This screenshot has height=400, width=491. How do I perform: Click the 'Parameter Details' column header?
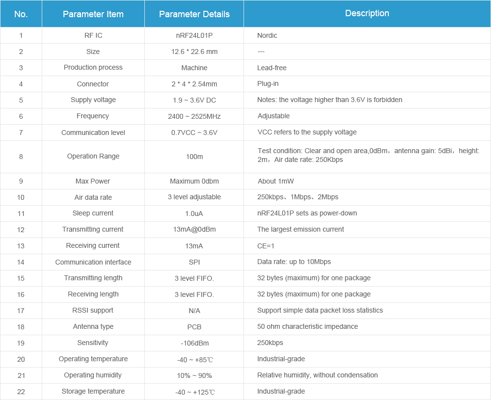(x=194, y=14)
